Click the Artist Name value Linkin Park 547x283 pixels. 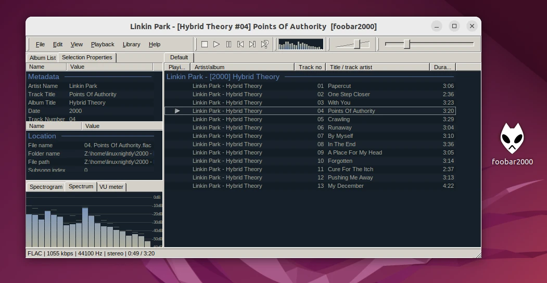pos(83,86)
